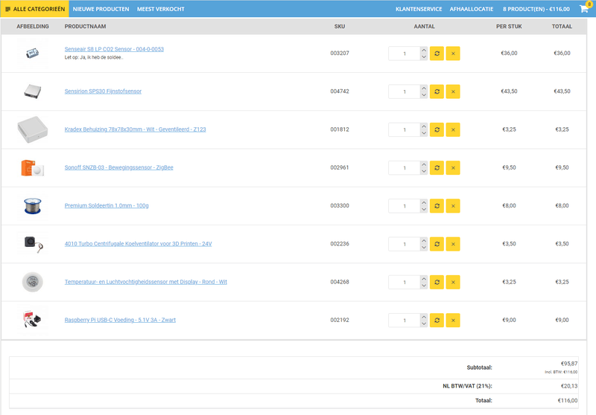The height and width of the screenshot is (415, 596).
Task: Increase quantity of Sonoff SNZB-03
Action: [424, 164]
